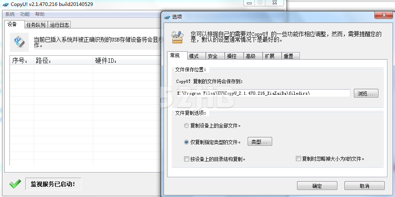Click the CopyU! app icon in main title bar
This screenshot has width=395, height=197.
[5, 4]
